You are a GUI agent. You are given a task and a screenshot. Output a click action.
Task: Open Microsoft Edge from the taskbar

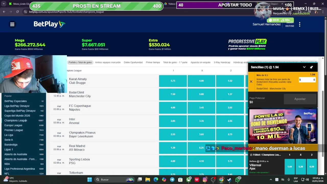[x=156, y=180]
